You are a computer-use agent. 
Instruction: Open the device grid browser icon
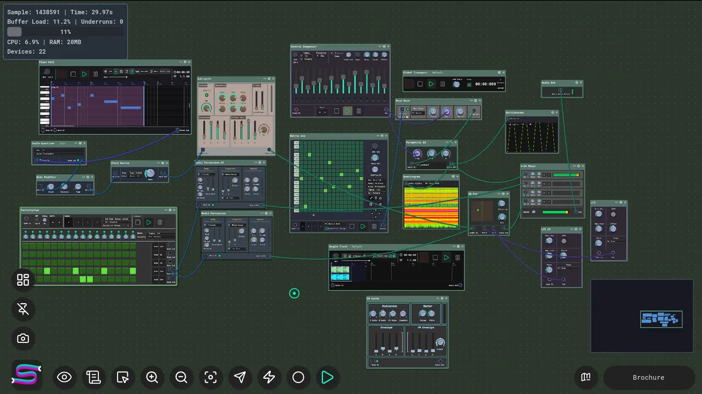[23, 280]
